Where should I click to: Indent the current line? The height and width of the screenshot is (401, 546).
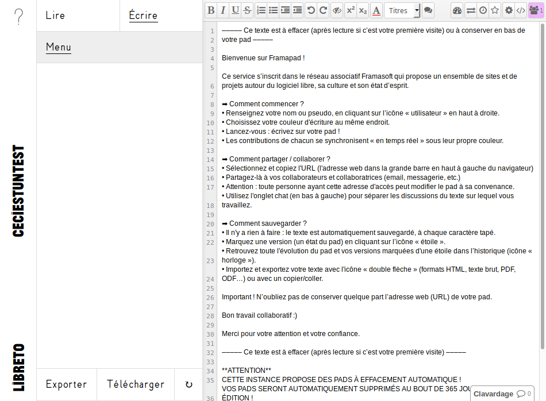click(286, 10)
